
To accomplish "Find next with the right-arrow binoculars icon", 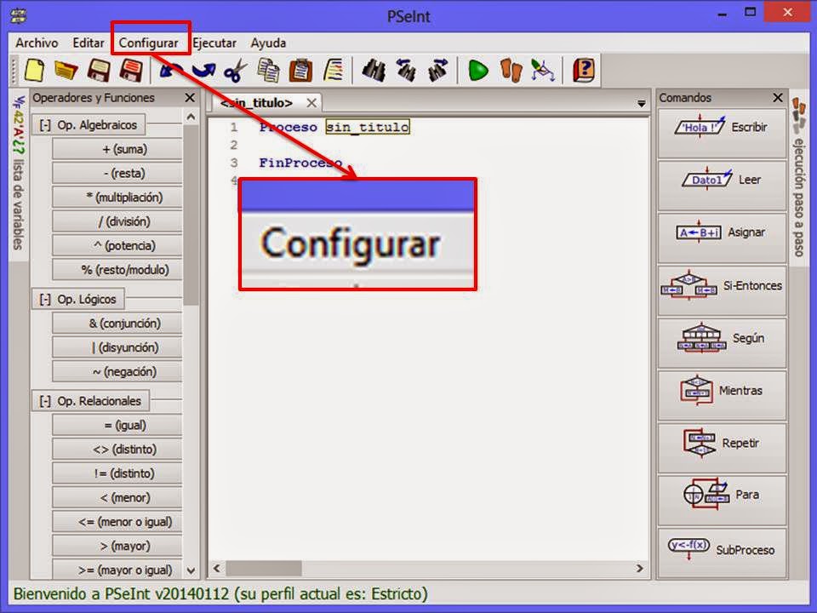I will (x=437, y=70).
